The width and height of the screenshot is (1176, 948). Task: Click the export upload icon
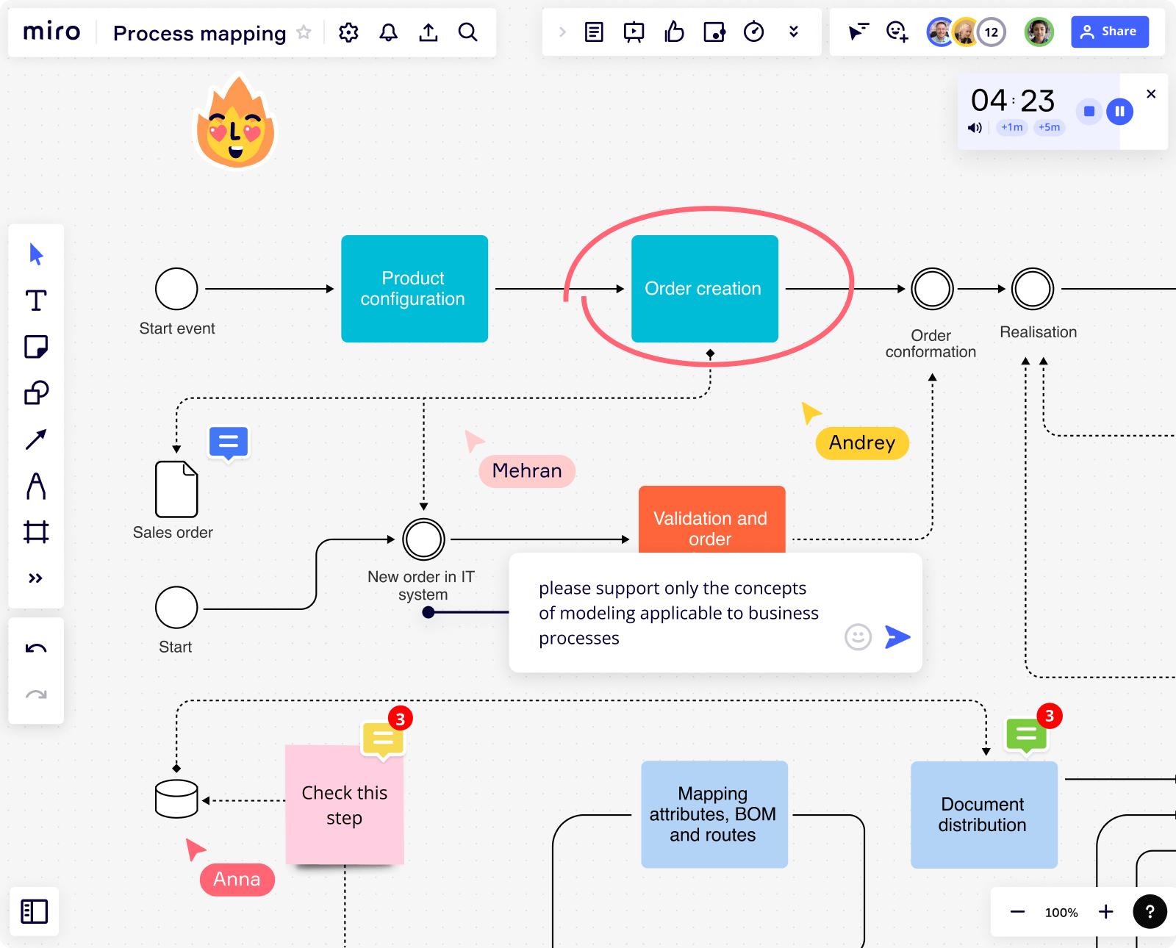(429, 32)
